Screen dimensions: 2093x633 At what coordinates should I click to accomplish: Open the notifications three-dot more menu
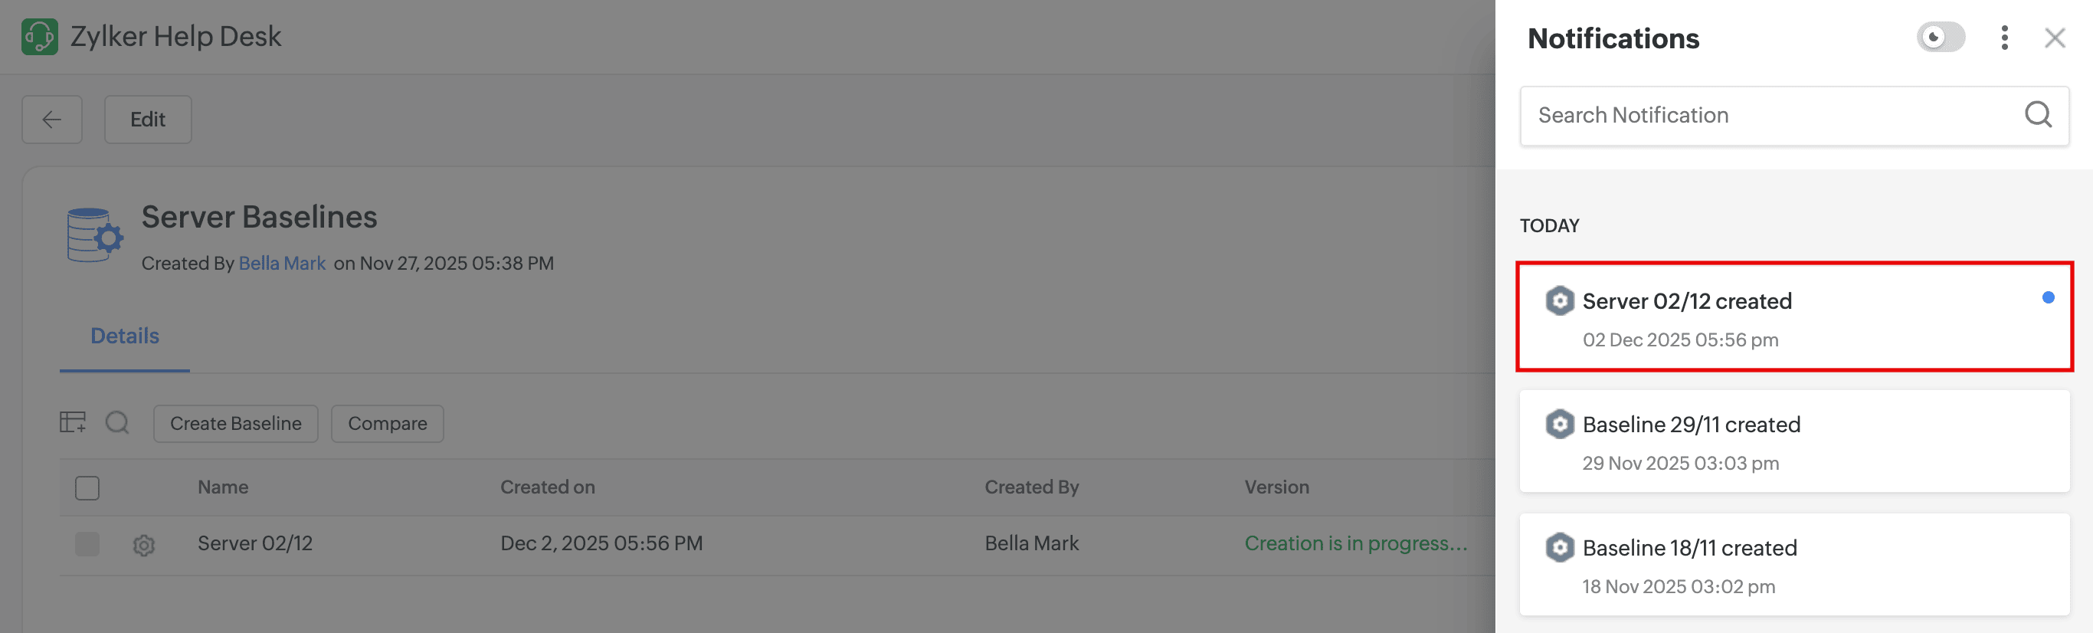pos(2003,38)
